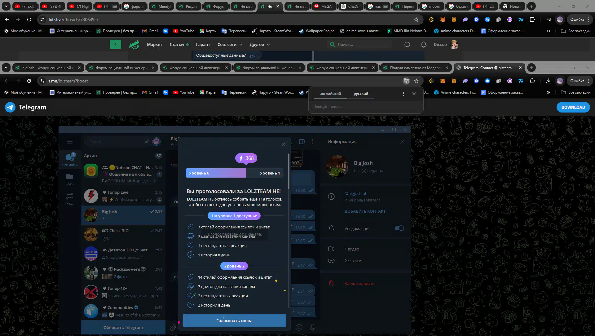The height and width of the screenshot is (336, 595).
Task: Open the Translate popup options menu
Action: click(403, 94)
